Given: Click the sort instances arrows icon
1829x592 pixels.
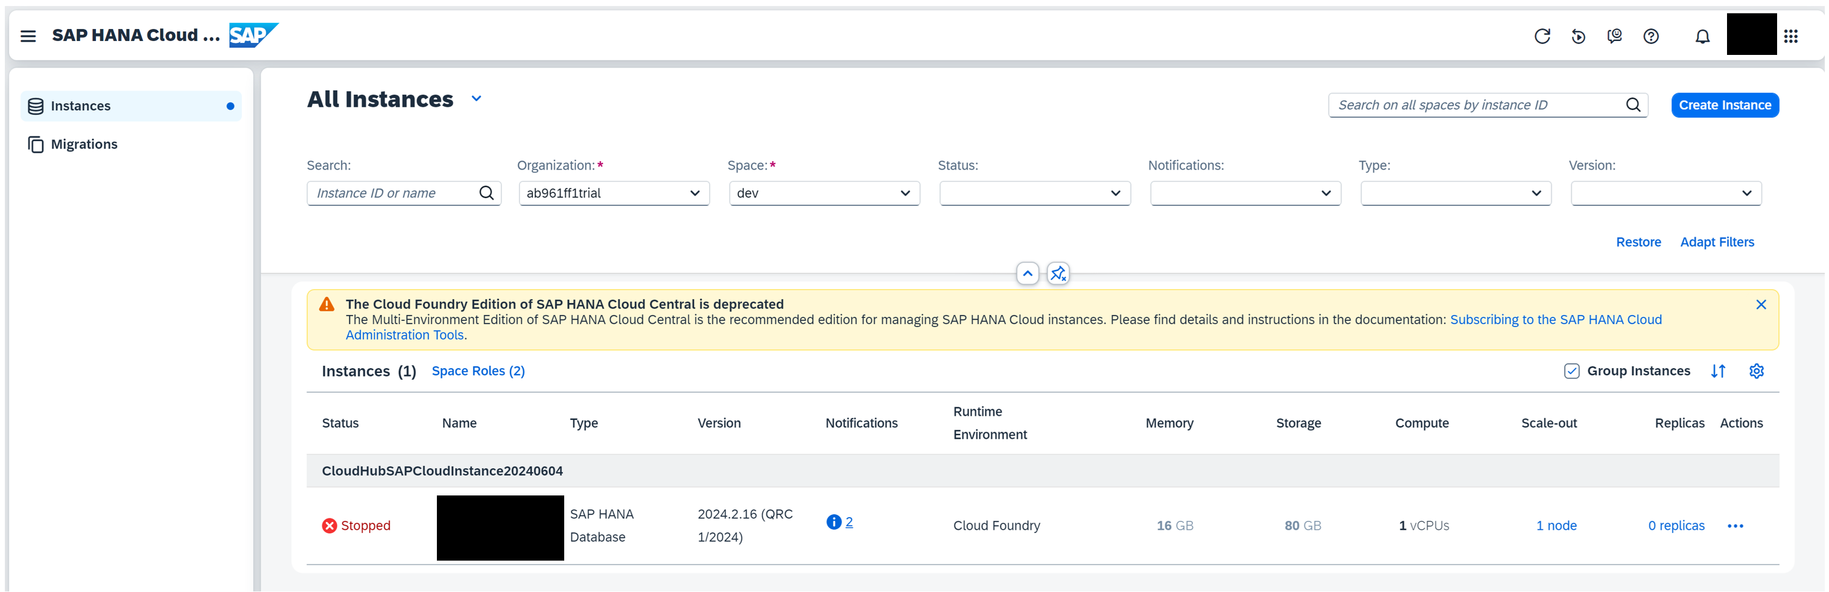Looking at the screenshot, I should [1717, 371].
